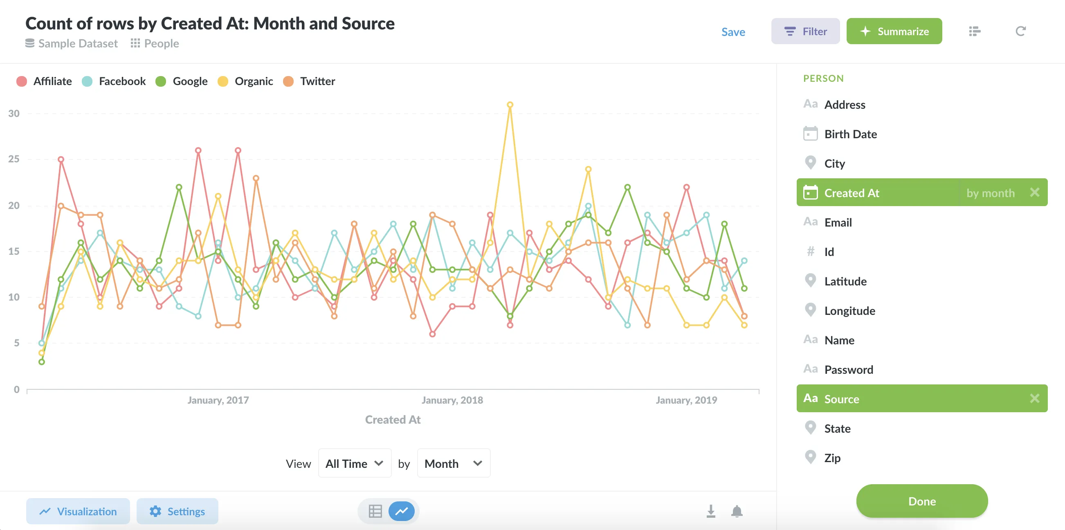Click the Email text type icon
Image resolution: width=1065 pixels, height=530 pixels.
point(810,222)
